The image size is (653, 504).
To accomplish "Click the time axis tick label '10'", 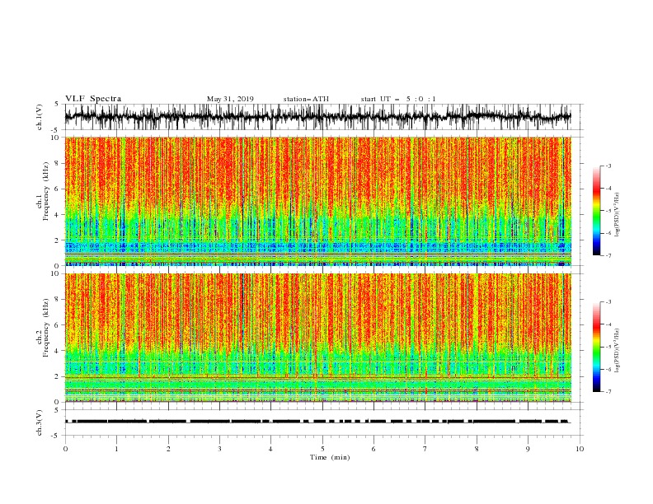I will [x=580, y=449].
